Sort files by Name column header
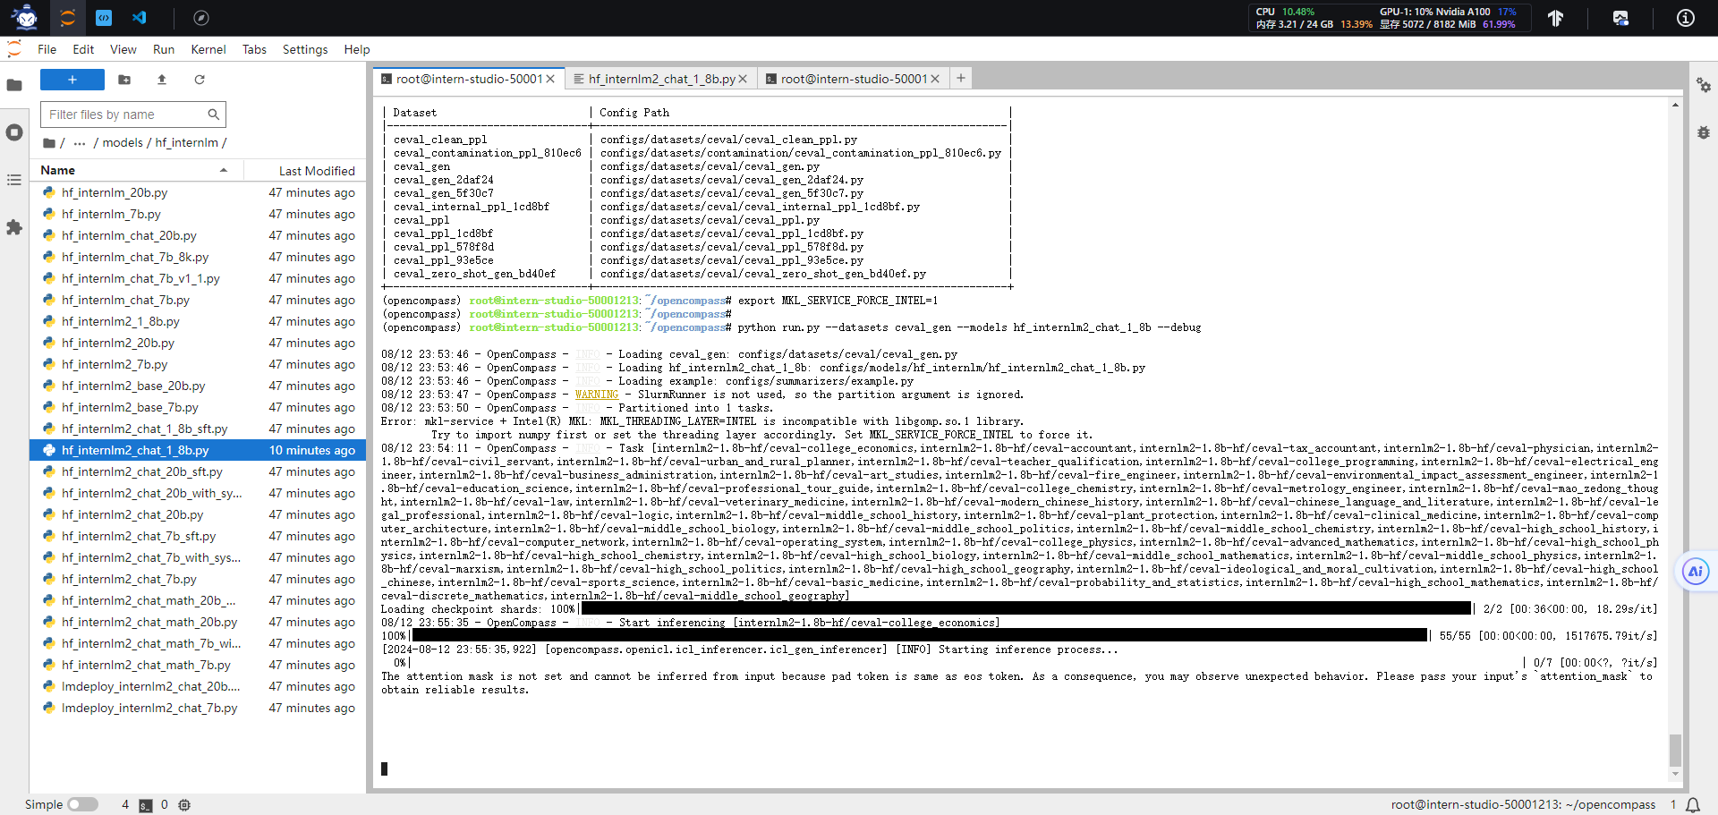 pos(134,170)
